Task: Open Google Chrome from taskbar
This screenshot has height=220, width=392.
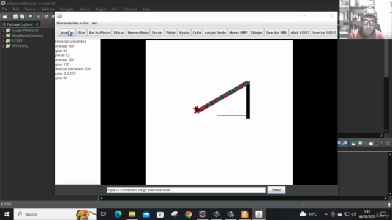Action: click(189, 215)
